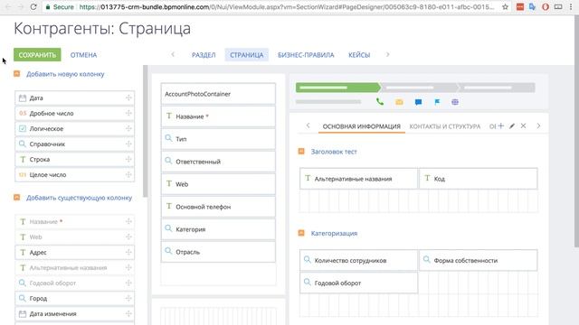Collapse the Добавить существующую колонку group
Image resolution: width=579 pixels, height=325 pixels.
pyautogui.click(x=16, y=198)
